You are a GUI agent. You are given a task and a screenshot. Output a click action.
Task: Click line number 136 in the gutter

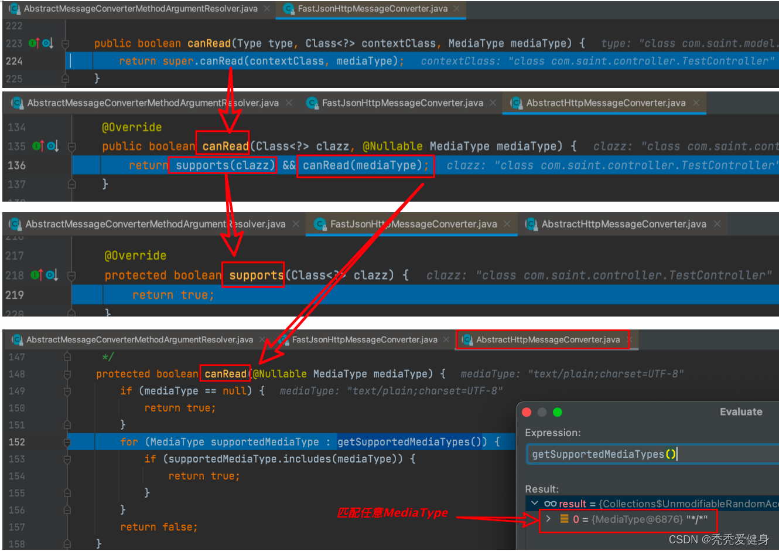click(x=16, y=165)
